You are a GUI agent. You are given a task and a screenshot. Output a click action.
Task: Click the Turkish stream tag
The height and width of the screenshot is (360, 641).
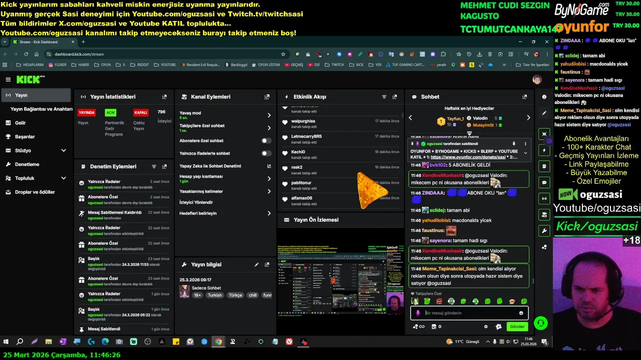tap(215, 295)
